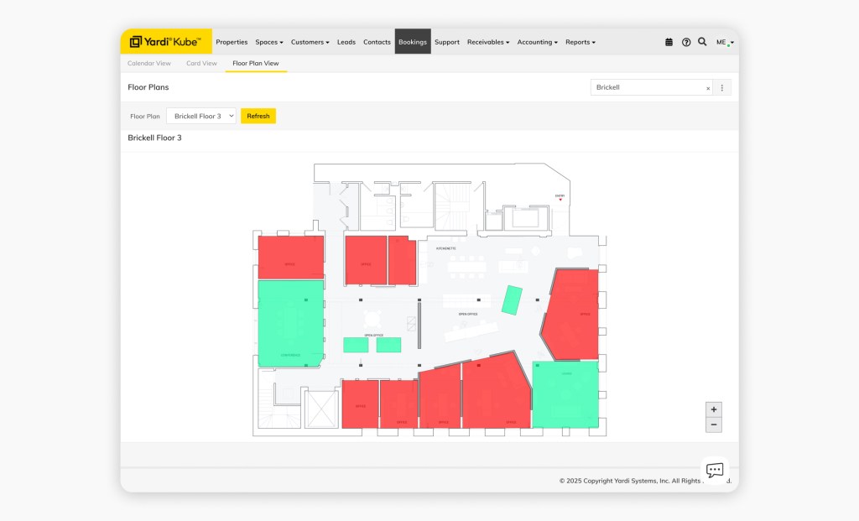Switch to the Calendar View tab
Screen dimensions: 859x521
148,63
